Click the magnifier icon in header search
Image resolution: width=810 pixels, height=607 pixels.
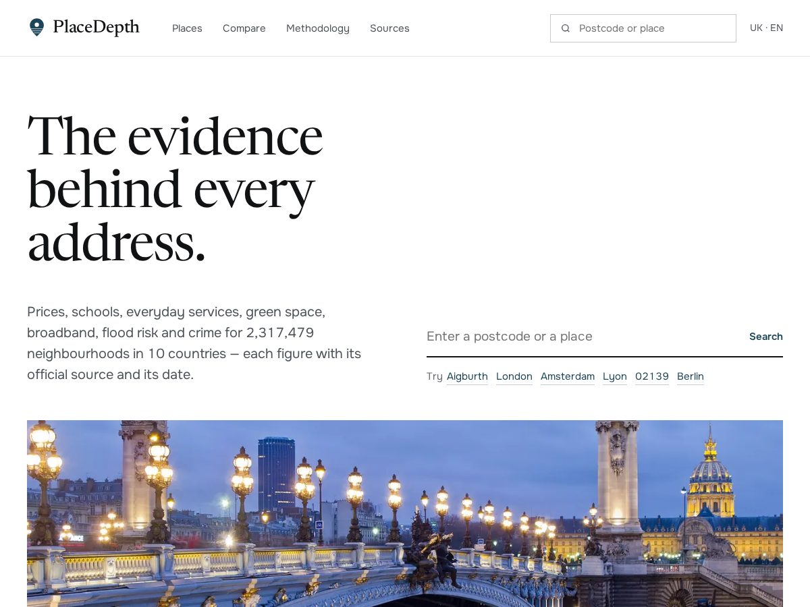[566, 28]
